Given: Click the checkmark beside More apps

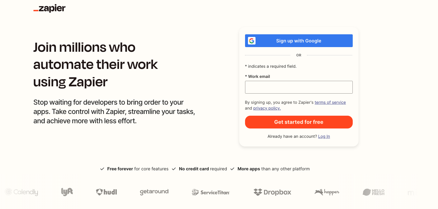Looking at the screenshot, I should (x=232, y=169).
